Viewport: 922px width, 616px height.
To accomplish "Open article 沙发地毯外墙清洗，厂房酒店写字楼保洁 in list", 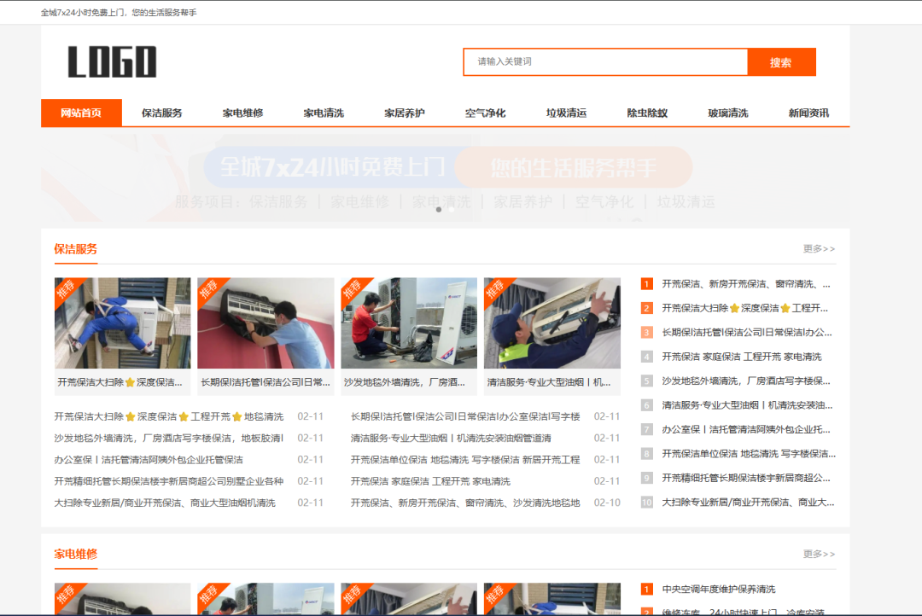I will tap(169, 438).
